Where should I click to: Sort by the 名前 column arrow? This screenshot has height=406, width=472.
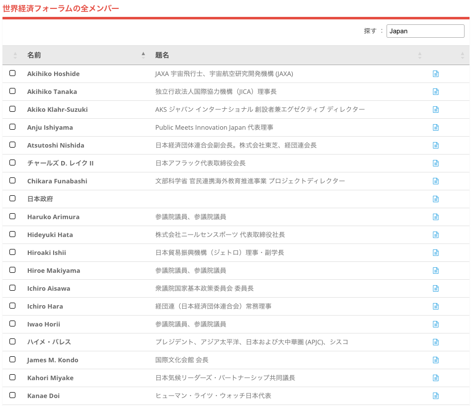click(143, 55)
